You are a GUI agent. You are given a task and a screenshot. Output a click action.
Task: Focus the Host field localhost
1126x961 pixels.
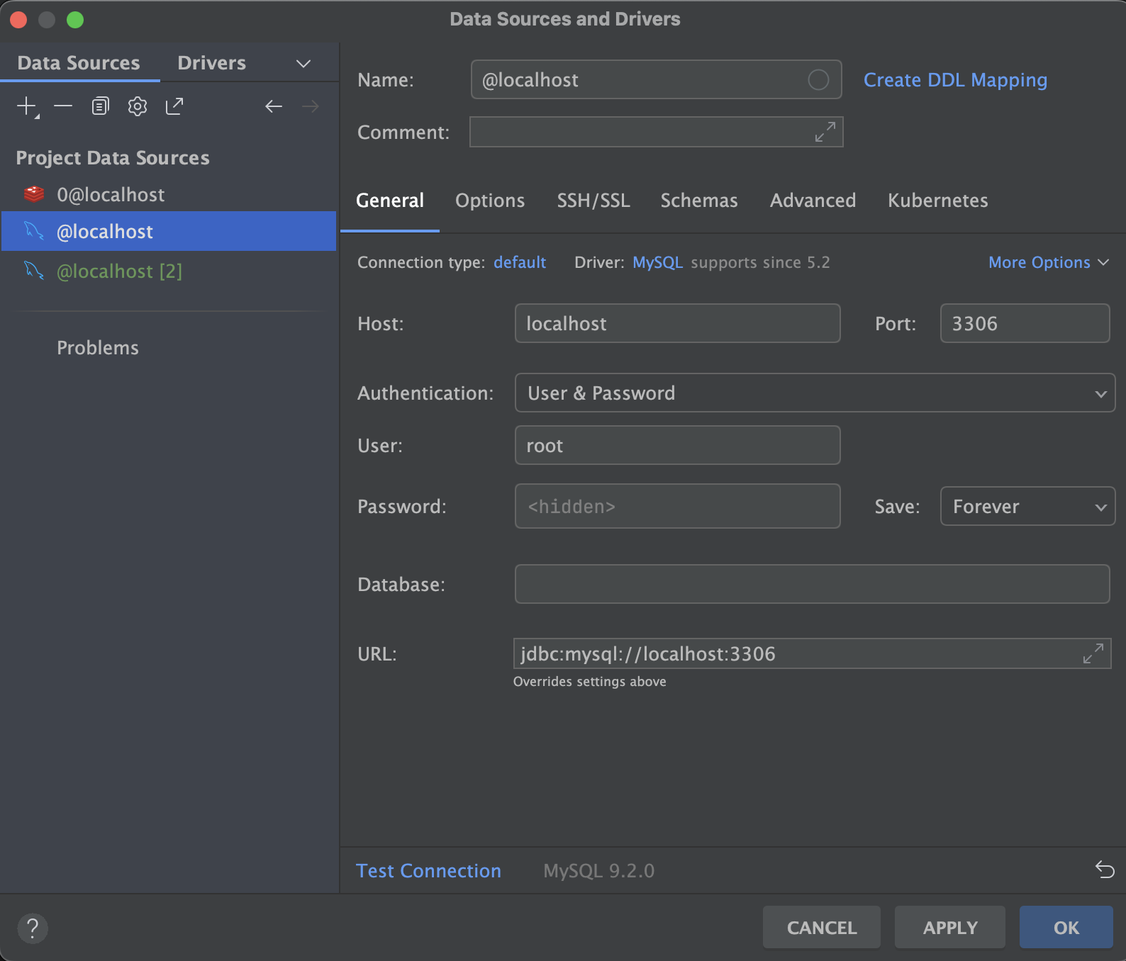click(x=677, y=323)
